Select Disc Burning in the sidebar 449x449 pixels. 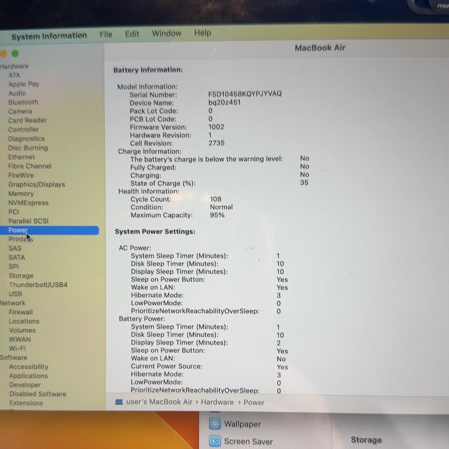pyautogui.click(x=28, y=148)
